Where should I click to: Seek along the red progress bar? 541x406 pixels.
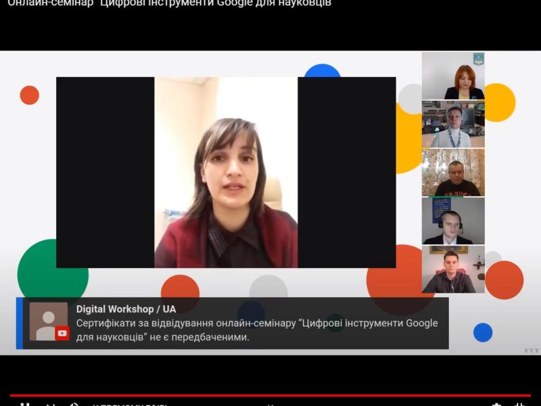[x=270, y=395]
